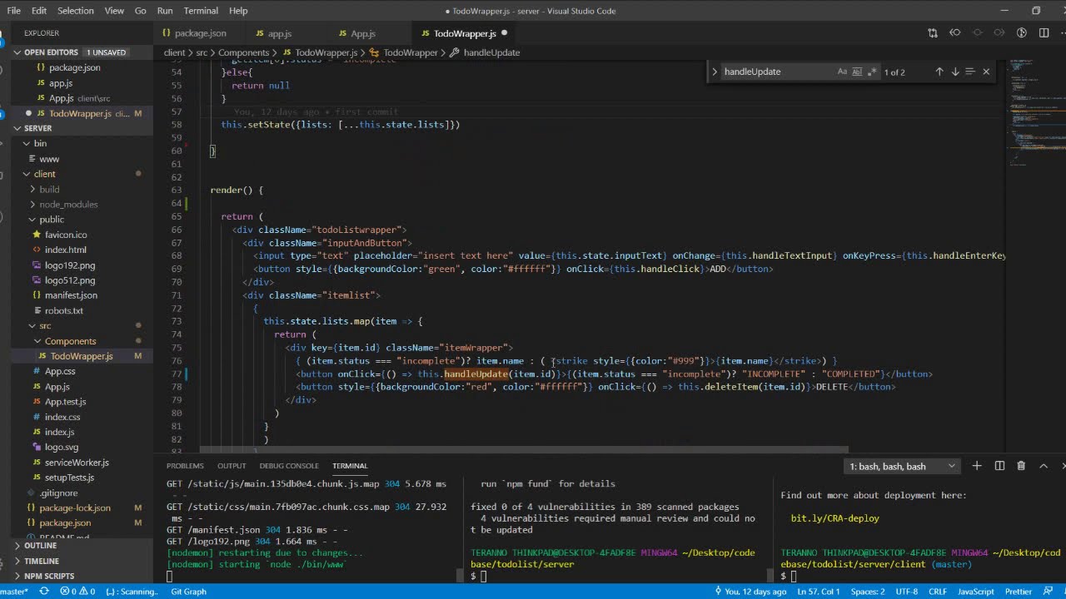Split the editor to the right
This screenshot has height=599, width=1066.
pos(1044,33)
